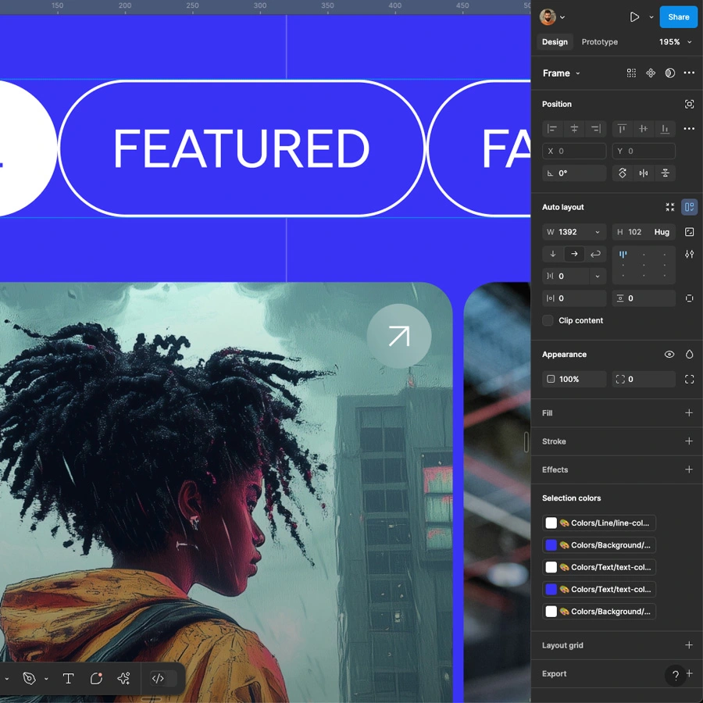The image size is (703, 703).
Task: Click the horizontal padding field
Action: [574, 298]
